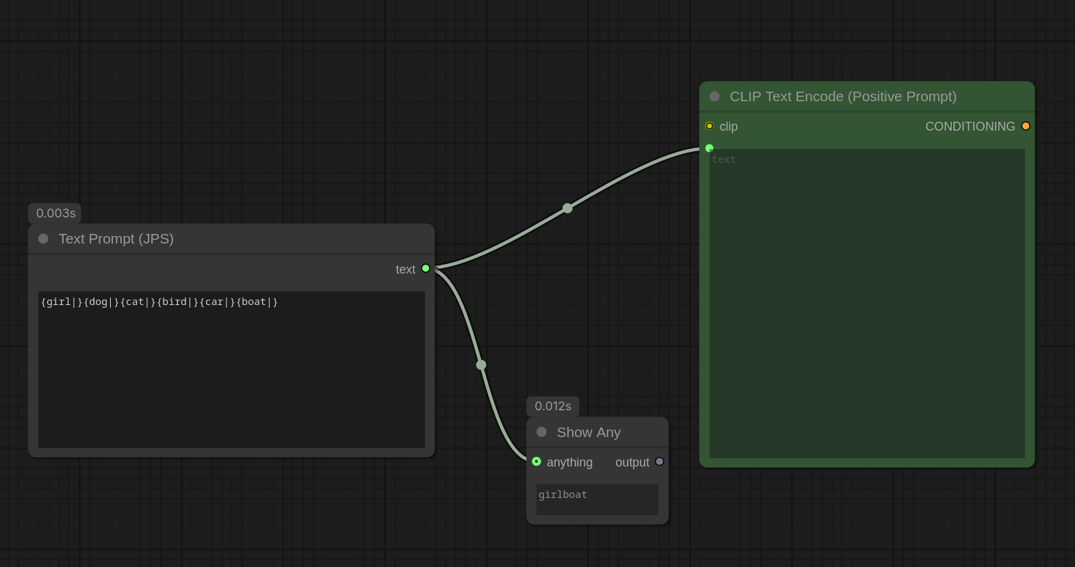1075x567 pixels.
Task: Click the anything input port on Show Any
Action: pyautogui.click(x=536, y=462)
